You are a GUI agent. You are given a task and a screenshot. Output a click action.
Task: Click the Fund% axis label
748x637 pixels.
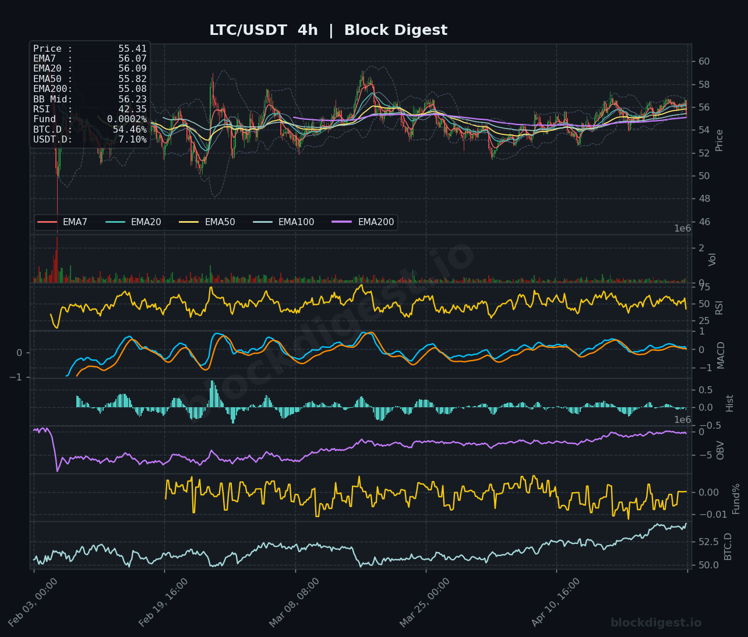coord(736,499)
